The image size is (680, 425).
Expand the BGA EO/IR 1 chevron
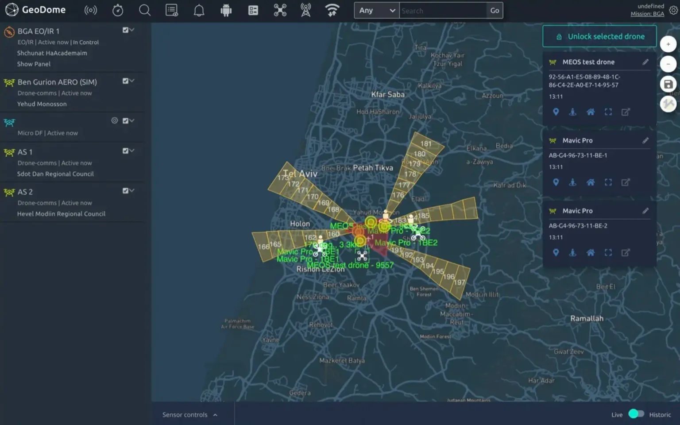click(132, 30)
